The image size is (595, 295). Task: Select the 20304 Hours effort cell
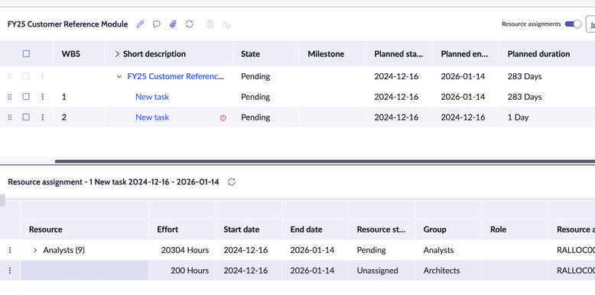coord(182,250)
